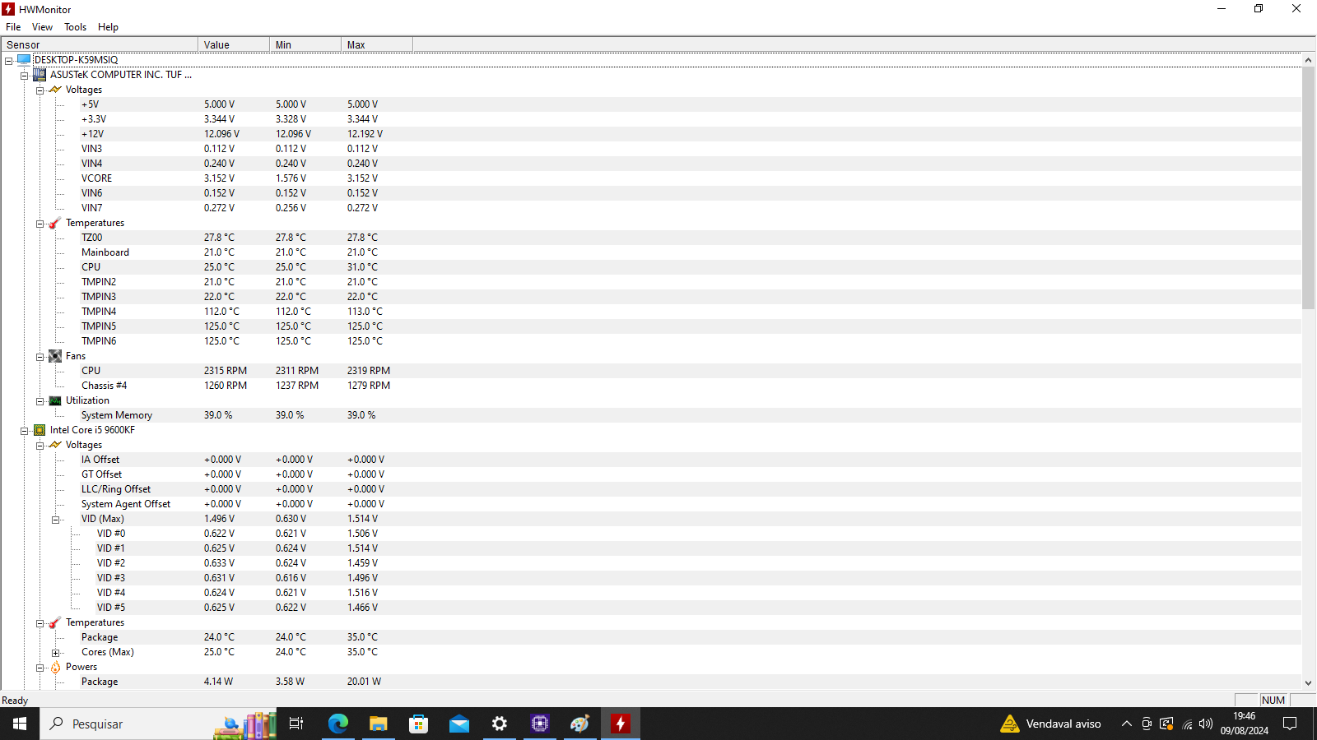
Task: Select the System Agent Offset row
Action: click(650, 504)
